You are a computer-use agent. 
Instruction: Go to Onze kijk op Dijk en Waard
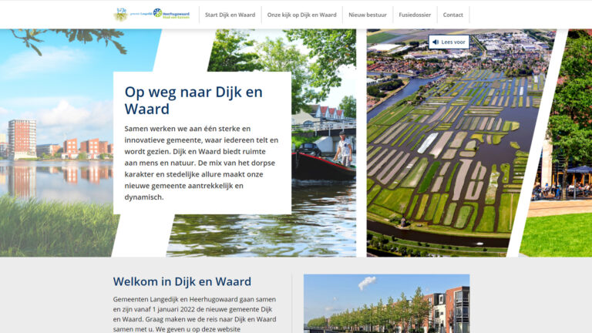coord(301,15)
